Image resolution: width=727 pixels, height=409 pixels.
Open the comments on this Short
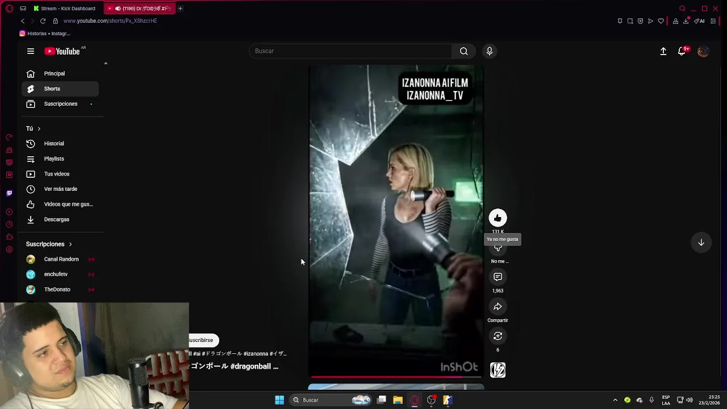click(x=498, y=277)
